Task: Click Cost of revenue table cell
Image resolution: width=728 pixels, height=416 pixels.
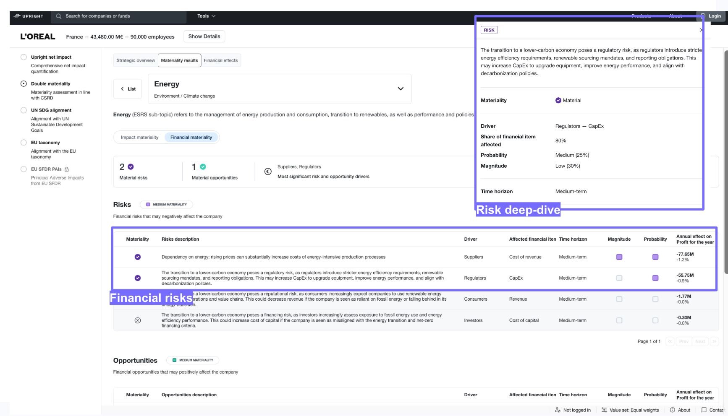Action: pos(525,257)
